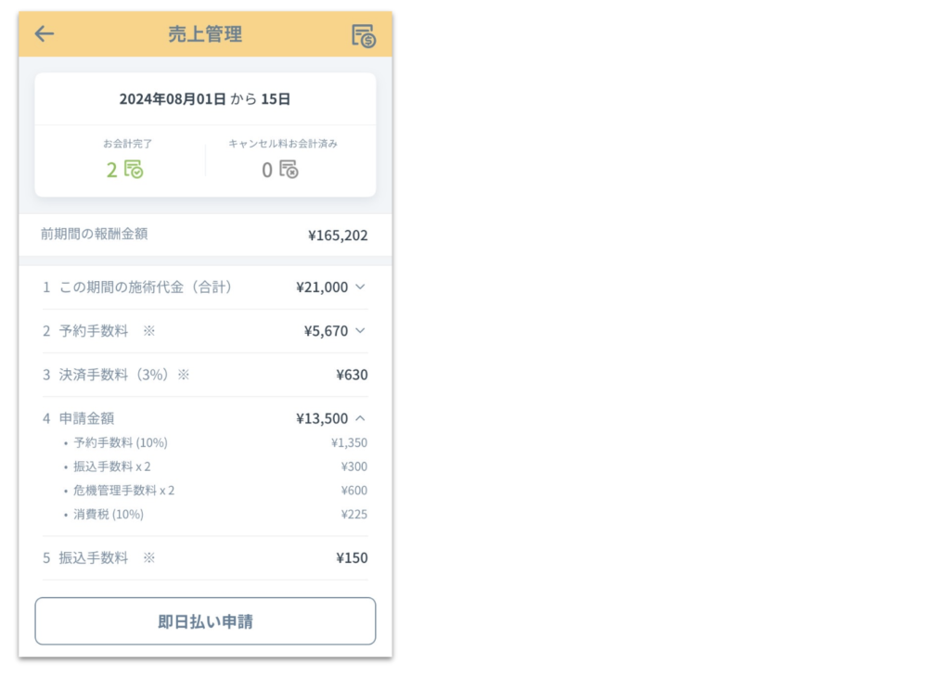The image size is (950, 677).
Task: Select the 予約手数料 (10%) sub-item
Action: (x=121, y=442)
